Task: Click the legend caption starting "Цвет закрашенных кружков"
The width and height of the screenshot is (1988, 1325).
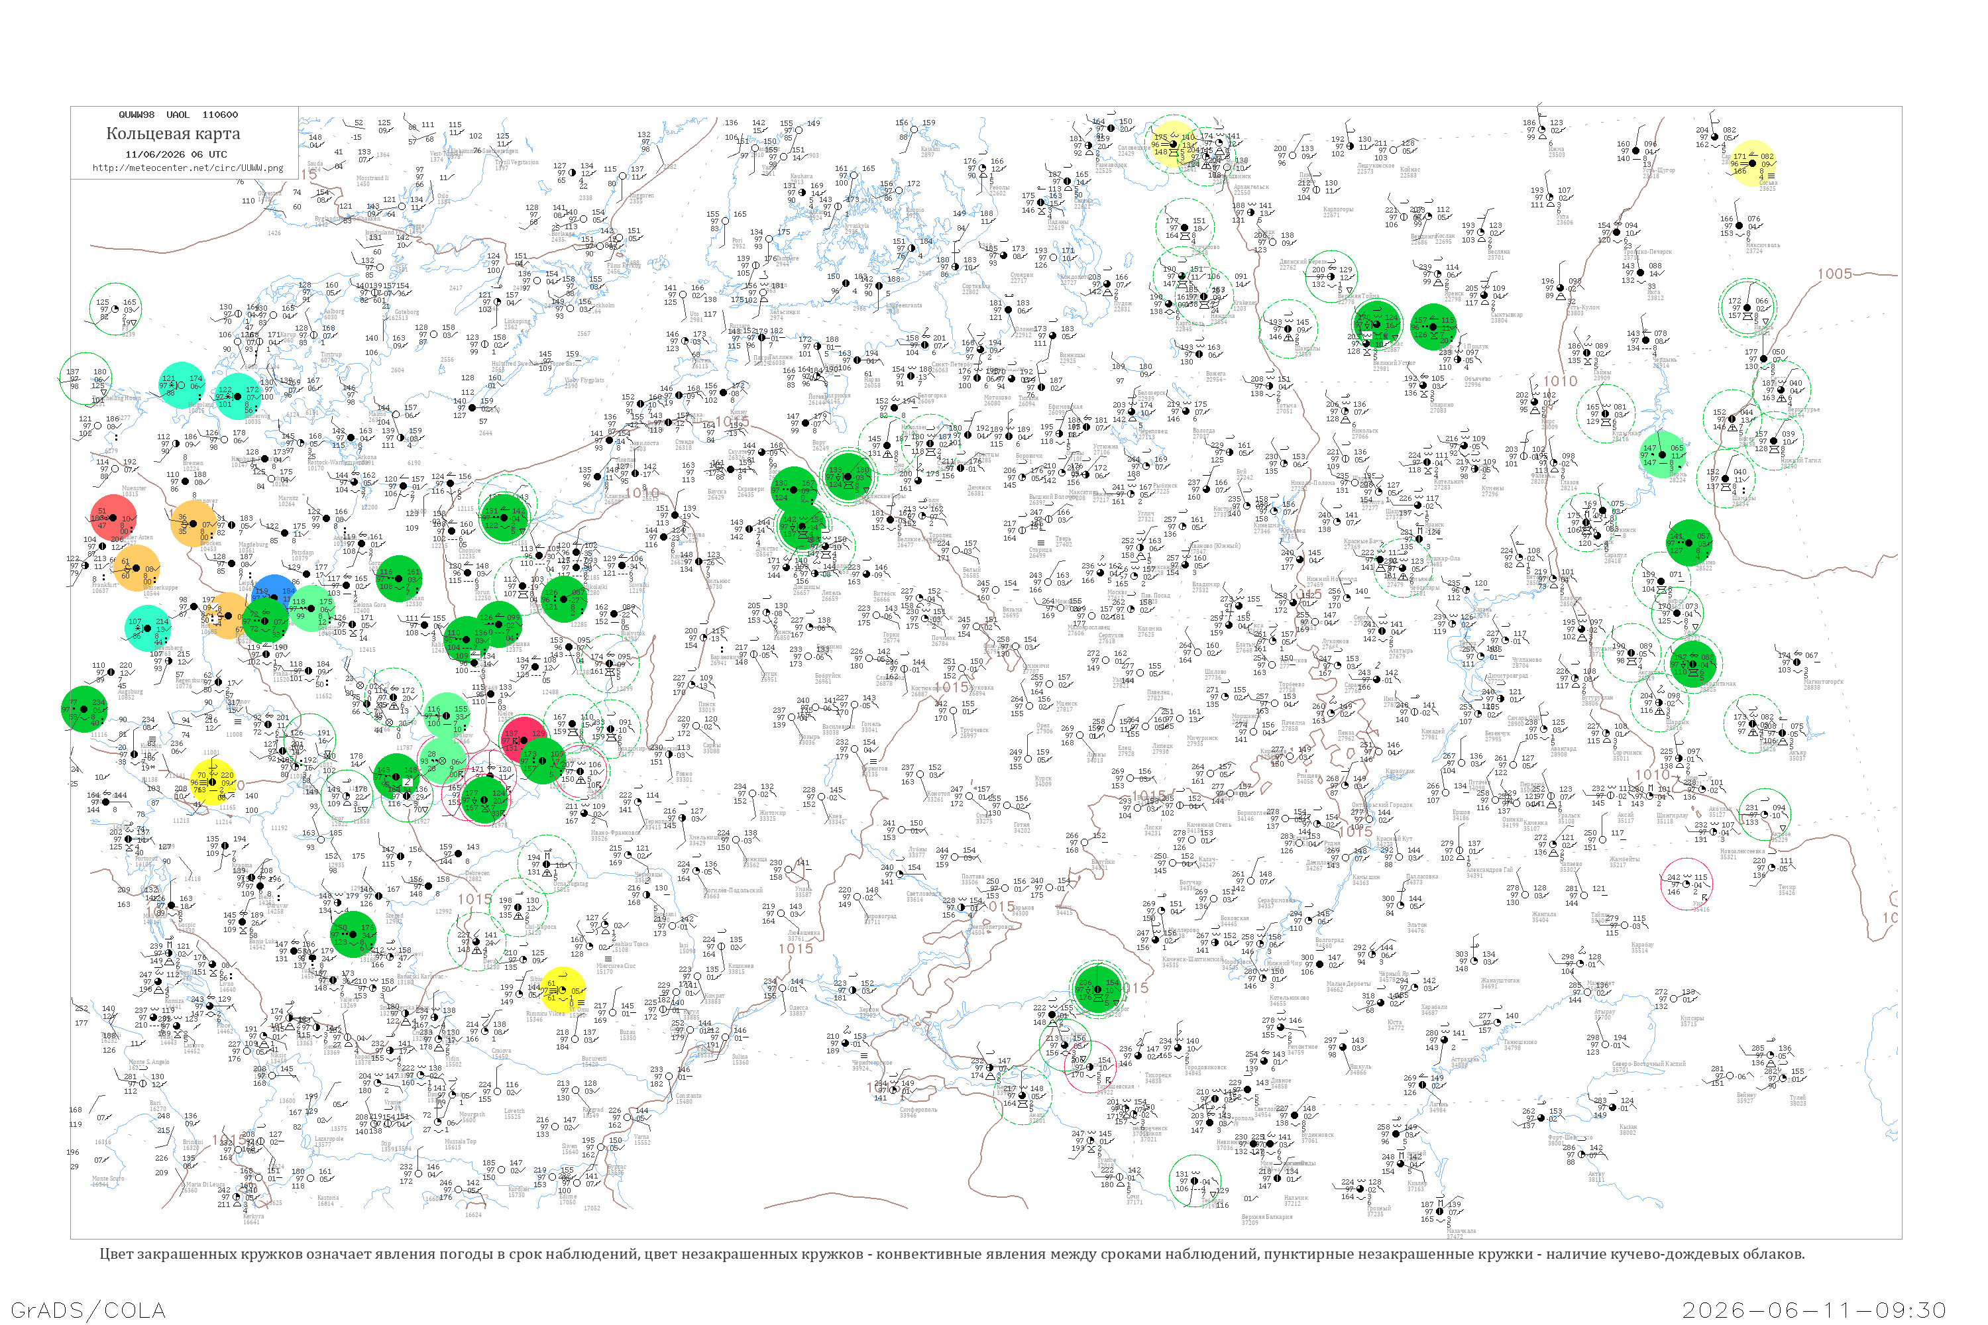Action: click(x=952, y=1254)
